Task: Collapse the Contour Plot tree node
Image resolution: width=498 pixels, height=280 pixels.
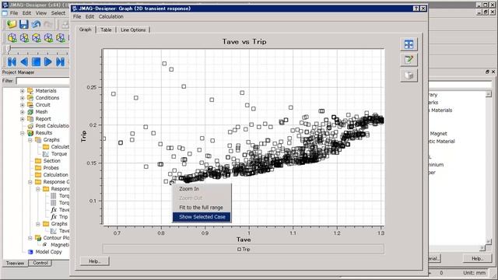Action: coord(30,238)
